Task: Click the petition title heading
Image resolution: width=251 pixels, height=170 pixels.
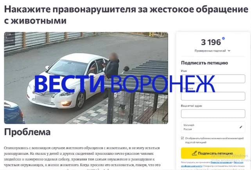Action: pos(126,15)
